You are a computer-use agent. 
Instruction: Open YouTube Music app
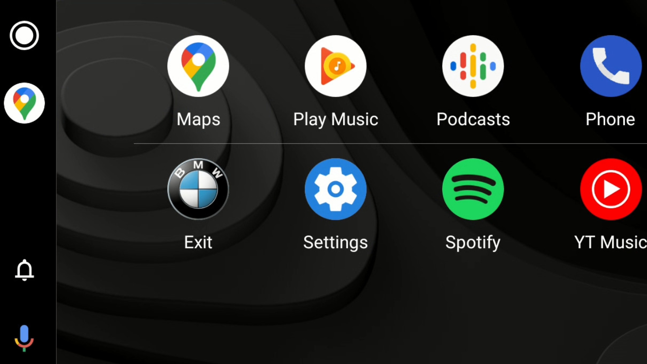(611, 189)
